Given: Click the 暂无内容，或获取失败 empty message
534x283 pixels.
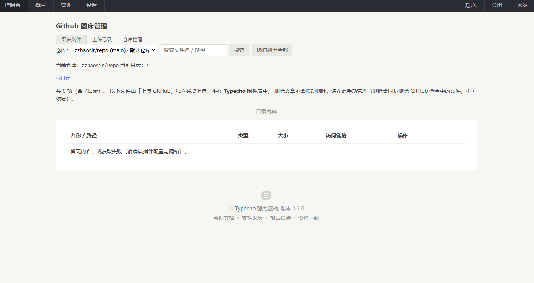Looking at the screenshot, I should [129, 151].
